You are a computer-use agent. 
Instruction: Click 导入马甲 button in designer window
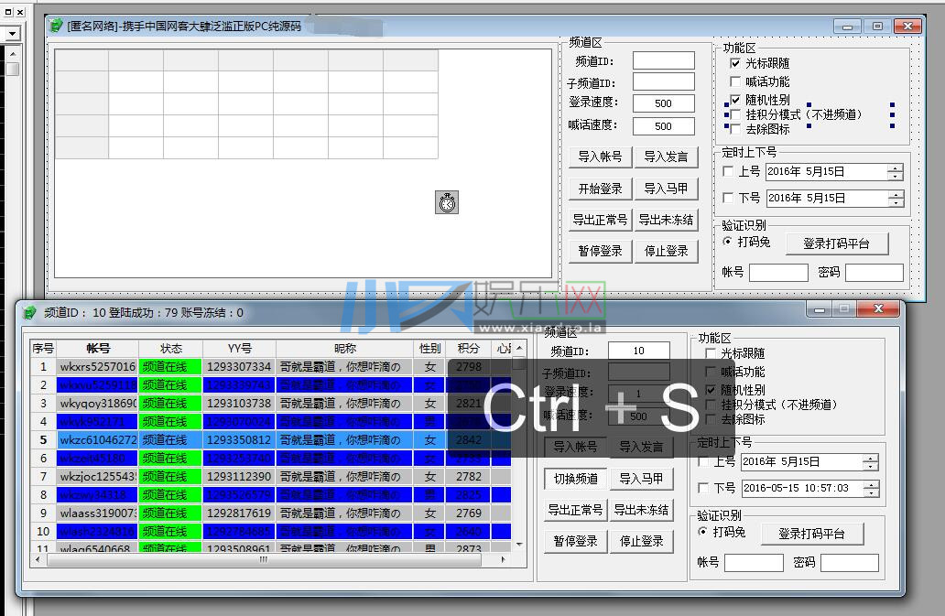(x=666, y=189)
